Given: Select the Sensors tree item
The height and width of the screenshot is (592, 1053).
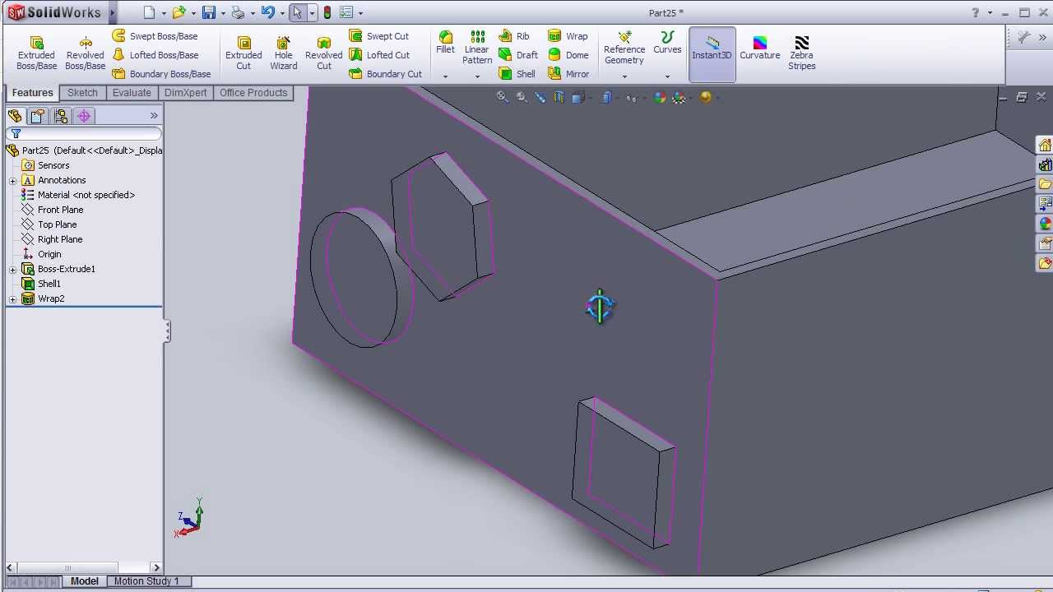Looking at the screenshot, I should (x=46, y=165).
